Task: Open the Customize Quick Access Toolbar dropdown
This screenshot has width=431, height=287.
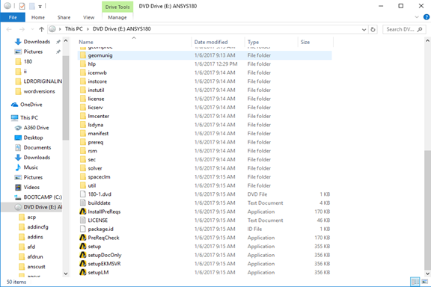Action: (x=40, y=6)
